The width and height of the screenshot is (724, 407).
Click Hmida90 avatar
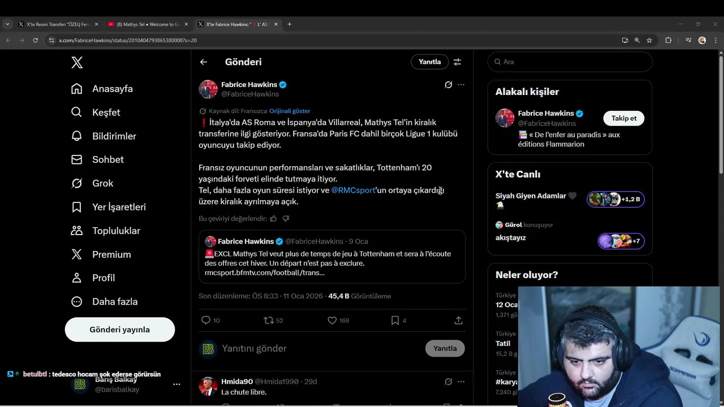point(208,386)
